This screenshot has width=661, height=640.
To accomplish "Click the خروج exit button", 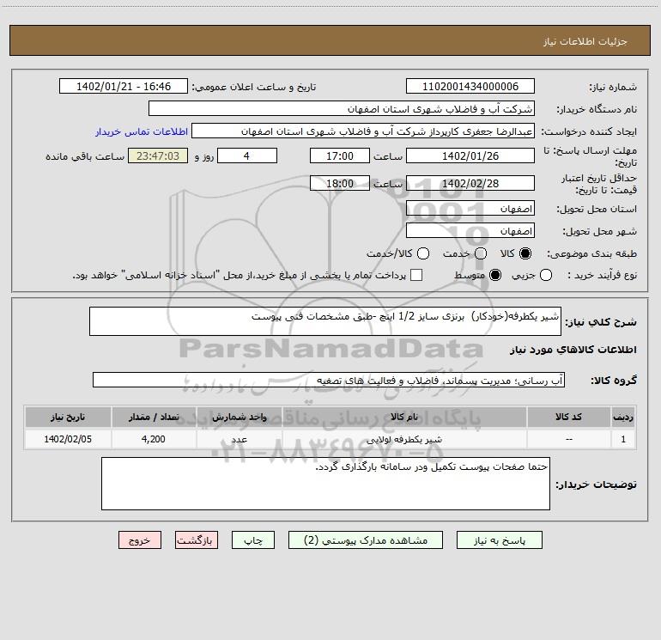I will tap(140, 540).
